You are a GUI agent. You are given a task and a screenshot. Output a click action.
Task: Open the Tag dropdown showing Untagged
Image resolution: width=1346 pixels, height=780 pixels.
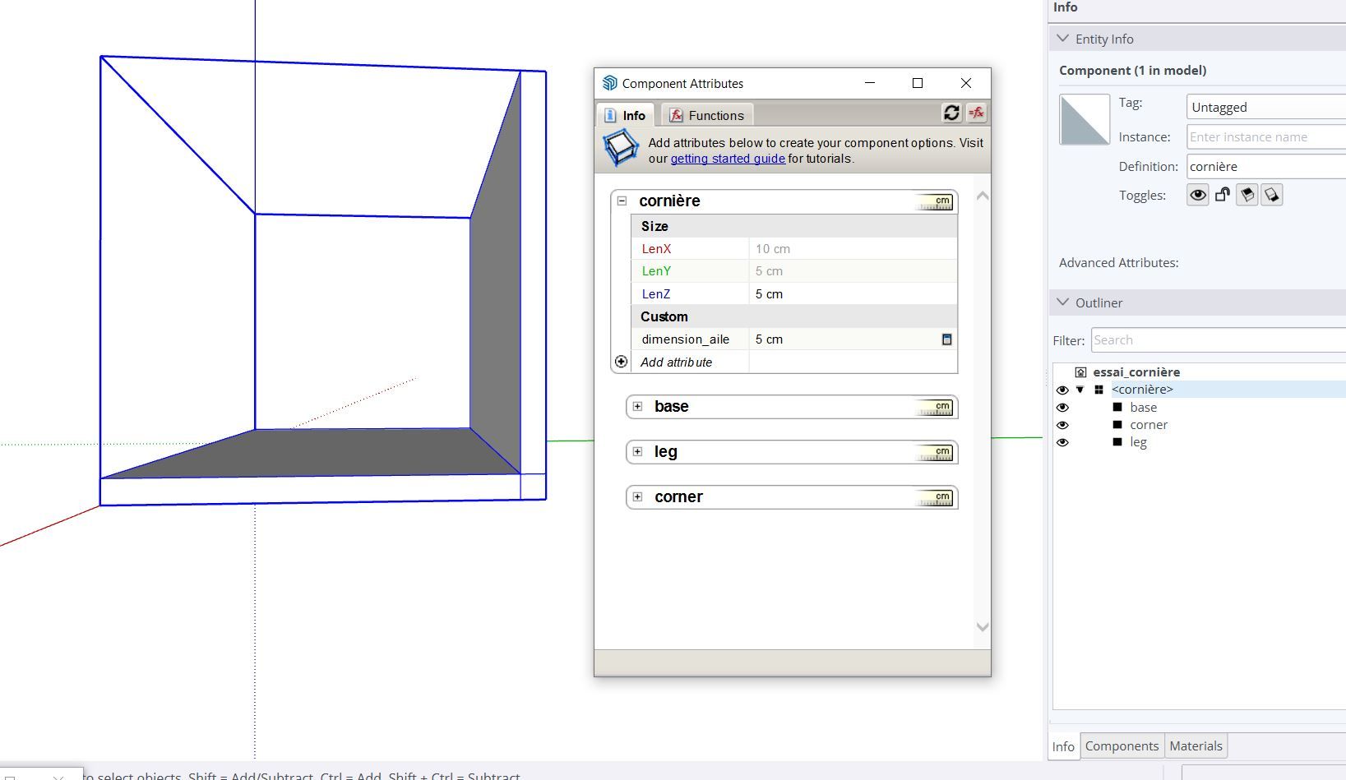(1266, 107)
